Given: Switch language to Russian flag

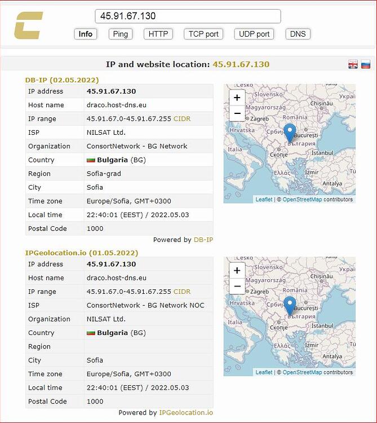Looking at the screenshot, I should click(365, 64).
